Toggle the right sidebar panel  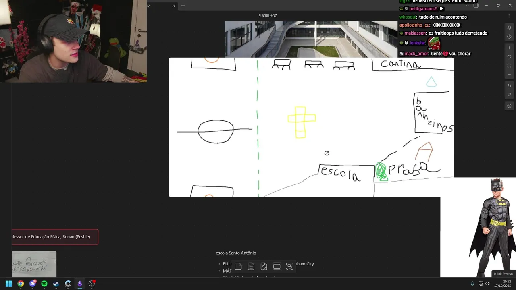(x=476, y=6)
